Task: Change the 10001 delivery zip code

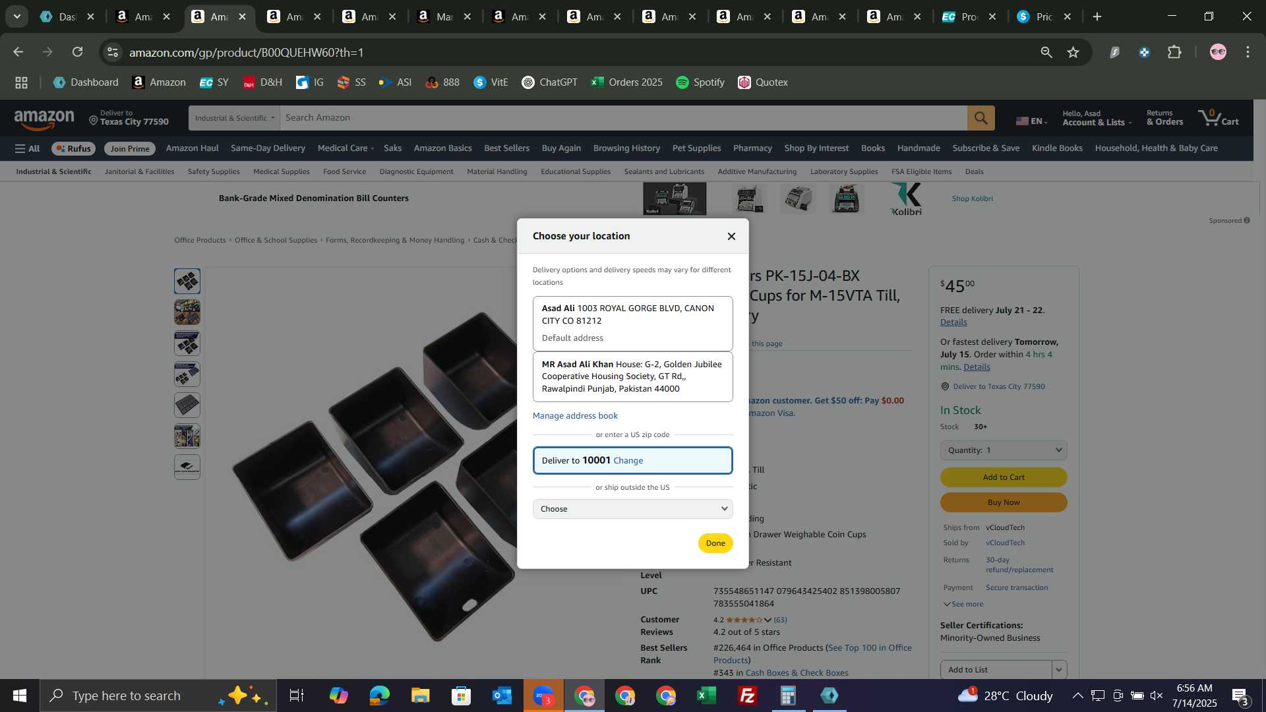Action: pos(628,460)
